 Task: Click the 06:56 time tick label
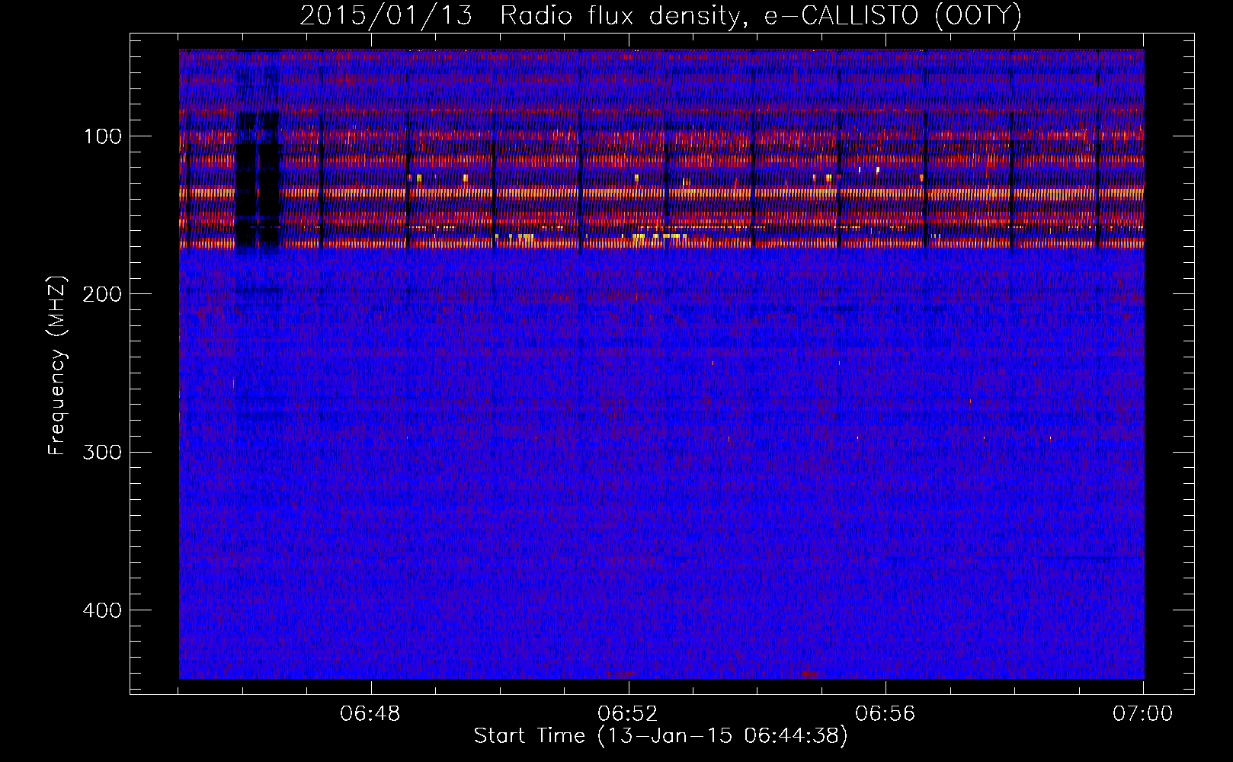point(886,714)
